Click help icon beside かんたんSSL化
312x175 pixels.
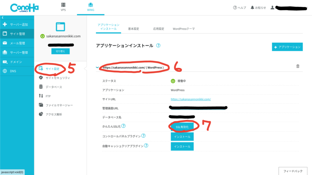tap(123, 126)
